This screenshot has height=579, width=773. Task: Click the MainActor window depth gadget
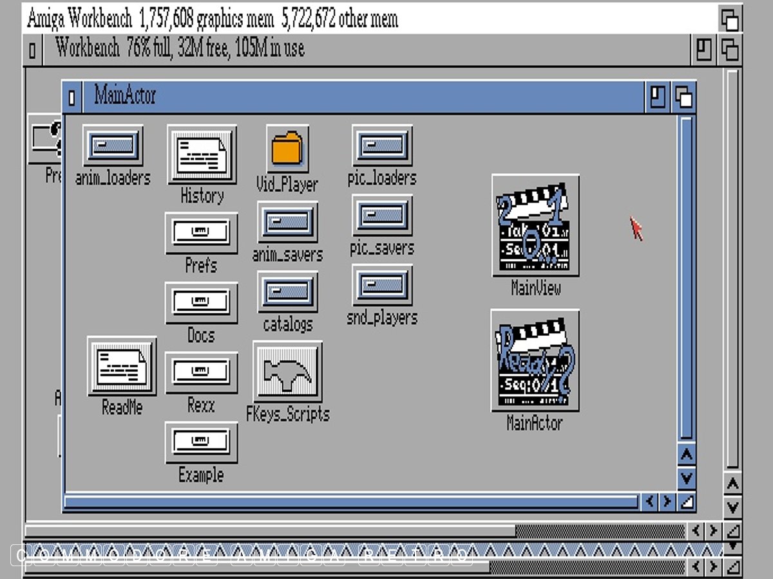click(x=683, y=97)
